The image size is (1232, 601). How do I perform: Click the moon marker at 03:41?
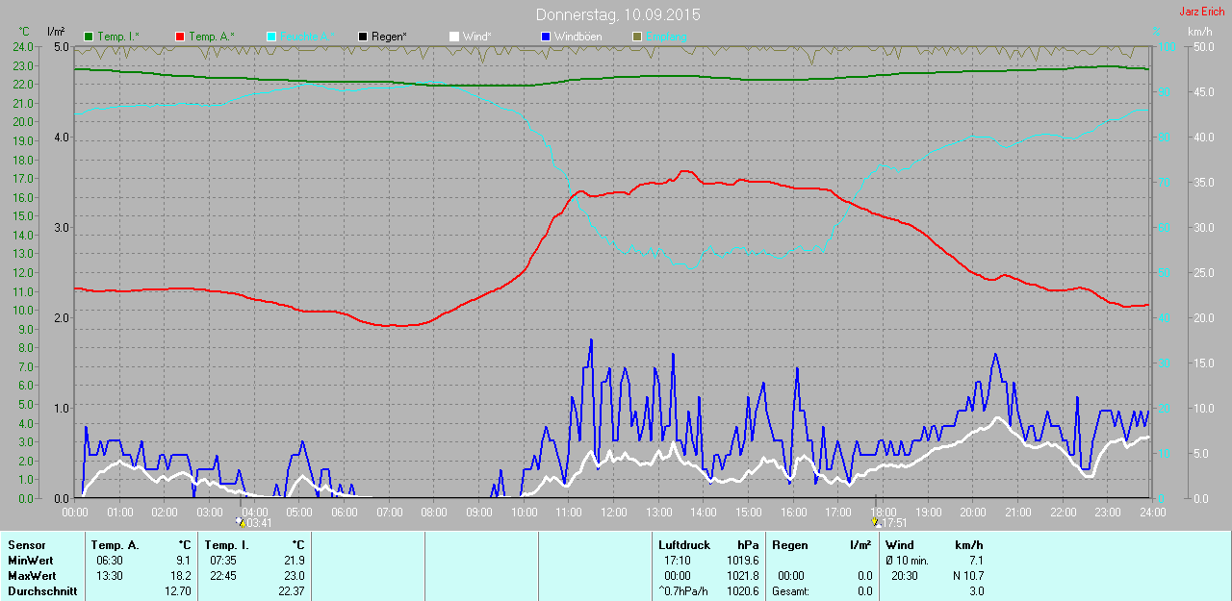point(241,522)
